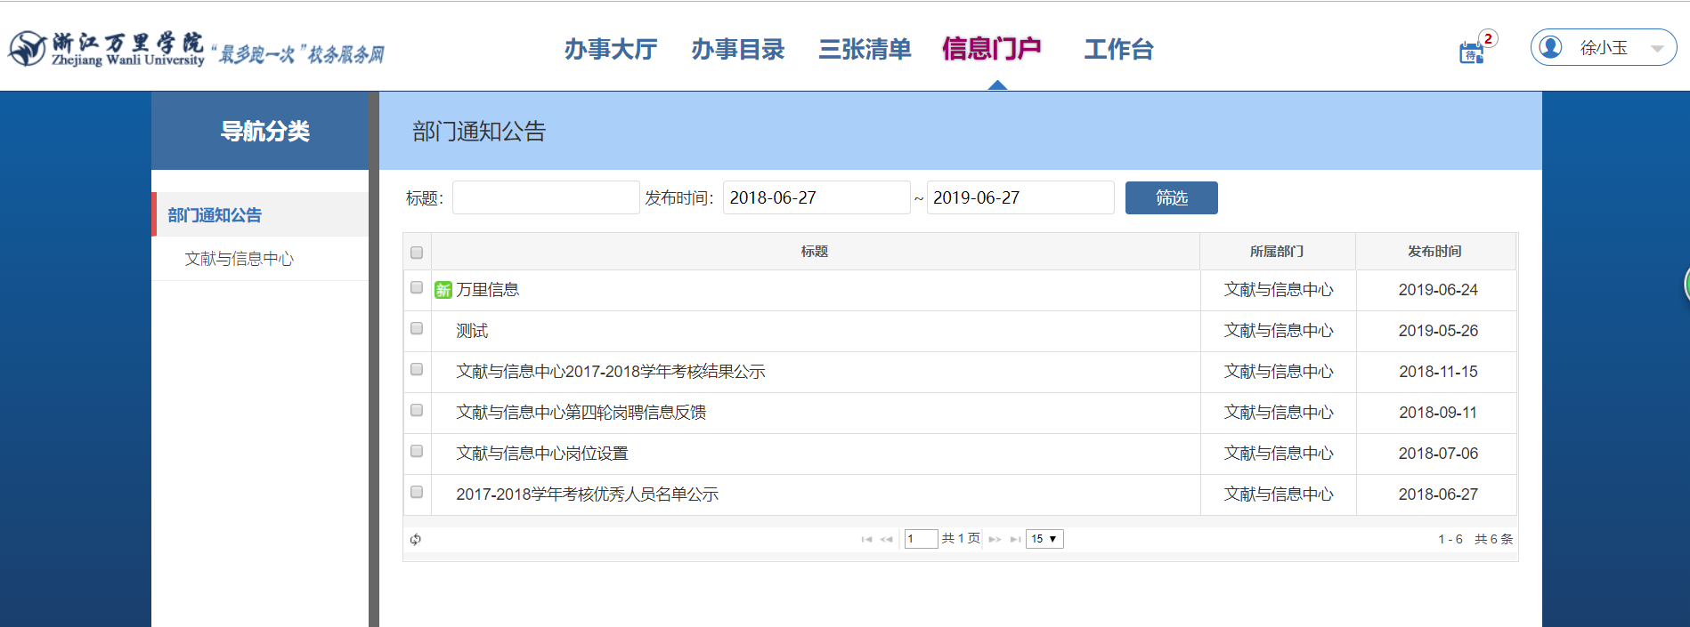
Task: Open the rows-per-page dropdown showing 15
Action: click(x=1044, y=539)
